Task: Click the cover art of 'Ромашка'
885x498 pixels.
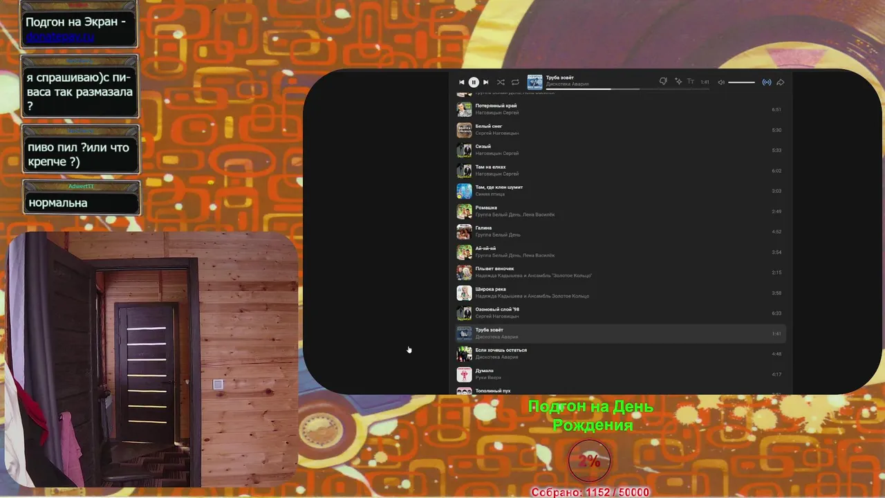Action: click(x=464, y=211)
